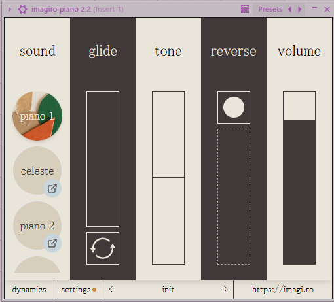Select the piano 1 sound circle

(x=37, y=116)
